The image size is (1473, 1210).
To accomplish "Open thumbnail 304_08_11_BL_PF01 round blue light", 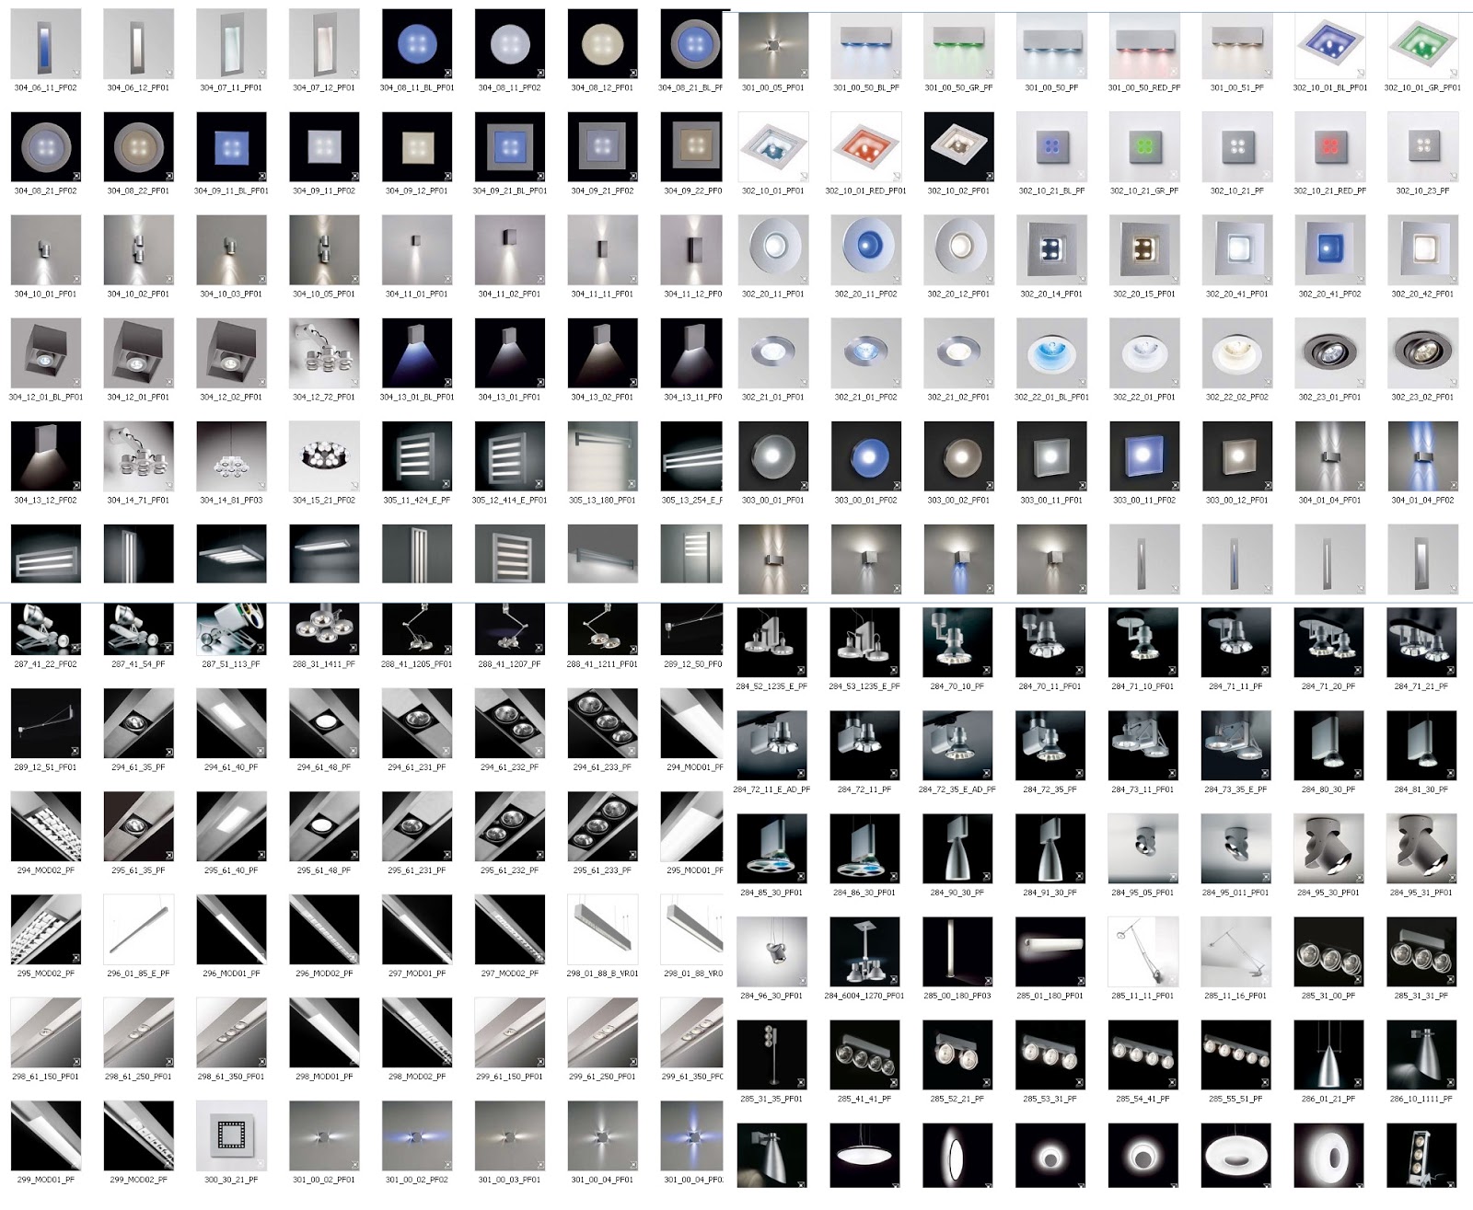I will 417,43.
